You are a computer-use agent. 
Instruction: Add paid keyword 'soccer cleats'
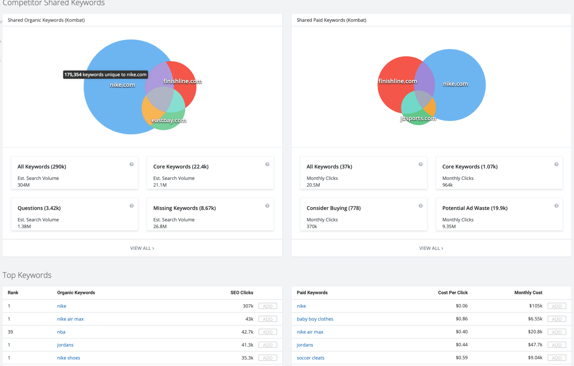coord(557,358)
